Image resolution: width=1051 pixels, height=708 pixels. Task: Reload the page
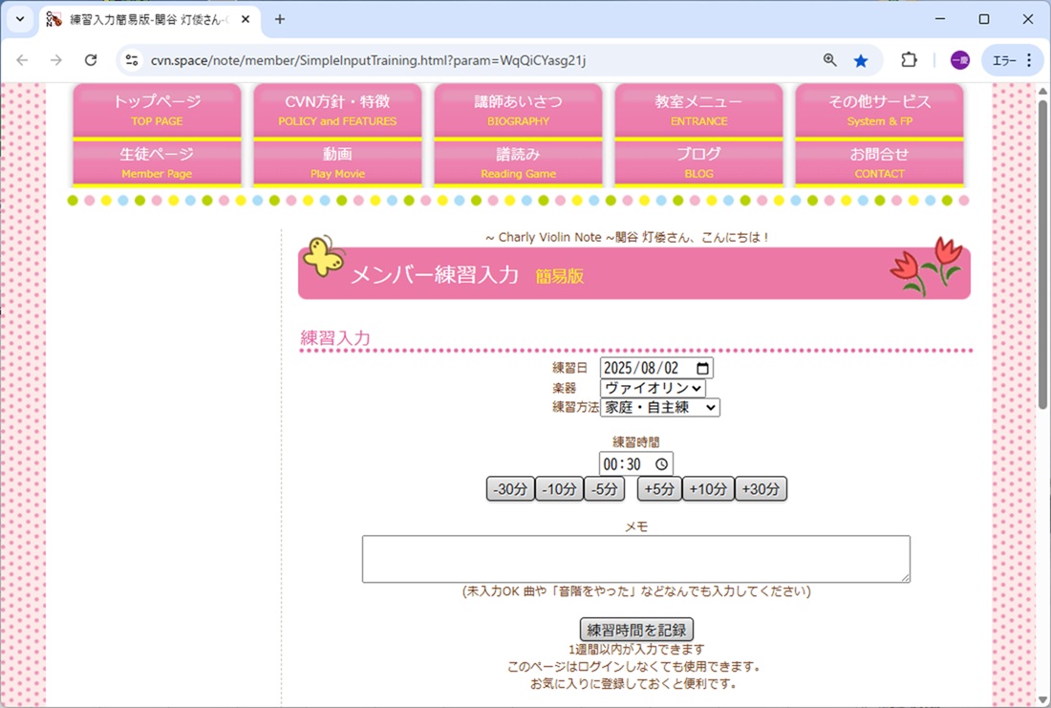tap(91, 59)
